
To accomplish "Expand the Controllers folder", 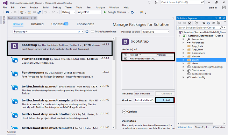I will [x=183, y=53].
